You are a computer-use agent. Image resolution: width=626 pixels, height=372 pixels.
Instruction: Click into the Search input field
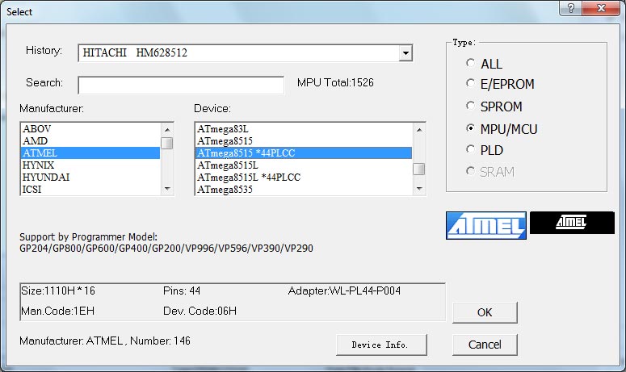(x=181, y=85)
